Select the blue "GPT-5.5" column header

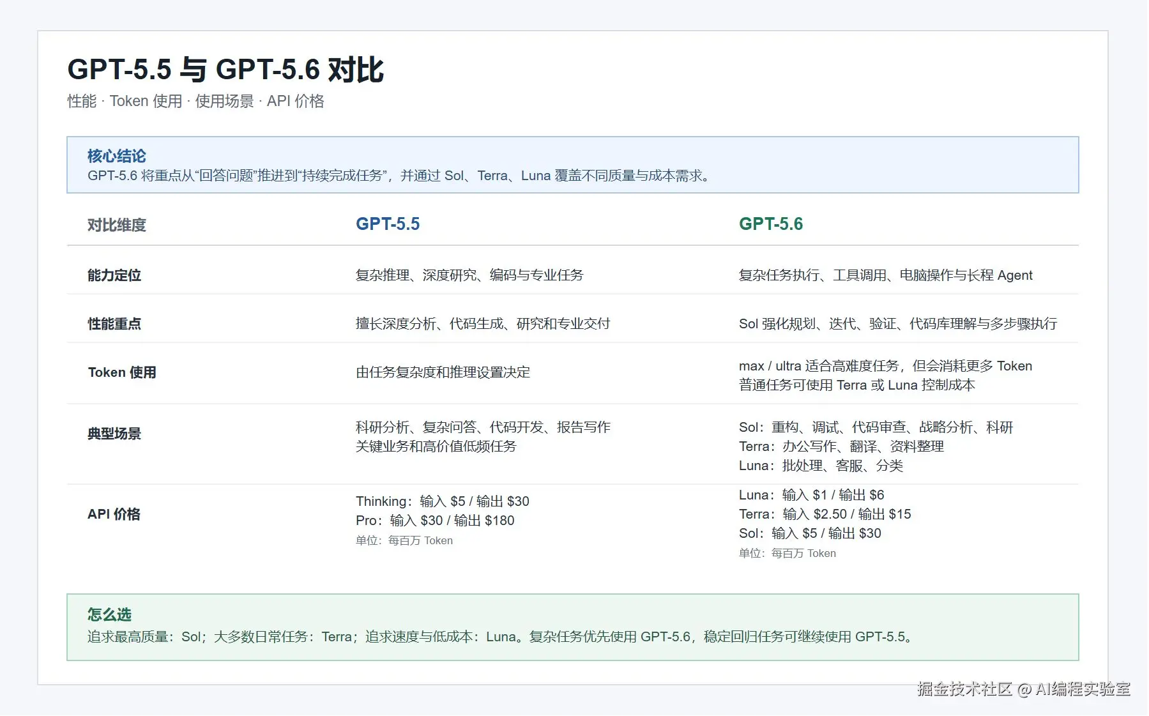point(388,224)
